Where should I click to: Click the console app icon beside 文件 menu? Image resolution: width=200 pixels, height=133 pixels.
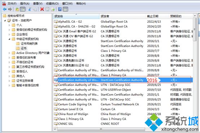coord(4,4)
